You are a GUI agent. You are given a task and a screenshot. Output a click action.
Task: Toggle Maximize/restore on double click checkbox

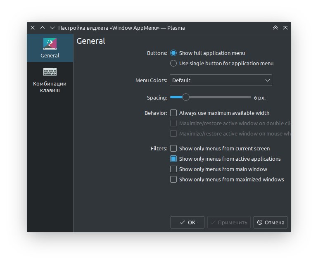(x=173, y=123)
